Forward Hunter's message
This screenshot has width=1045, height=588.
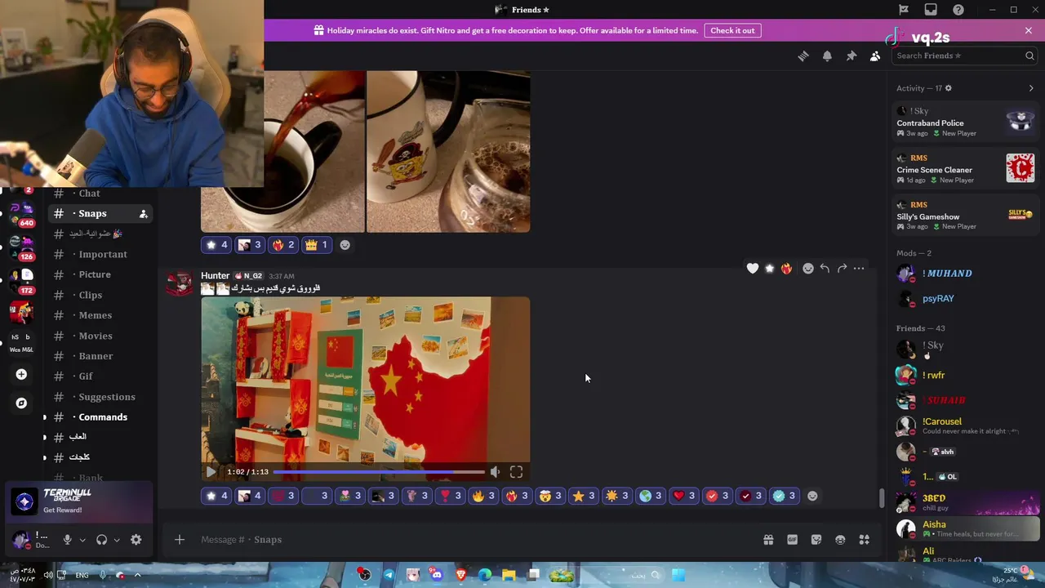842,268
